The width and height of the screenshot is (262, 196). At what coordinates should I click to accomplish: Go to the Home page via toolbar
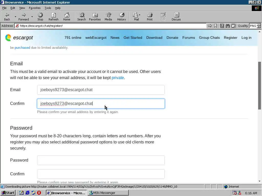67,17
